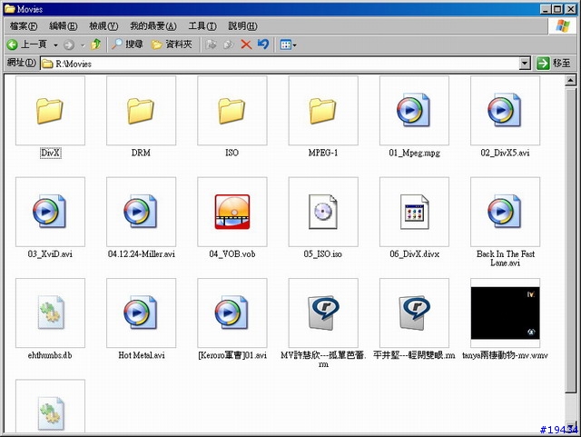581x437 pixels.
Task: Select the MPEG-1 folder icon
Action: click(x=323, y=111)
